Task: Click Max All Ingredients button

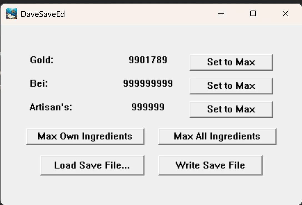Action: click(x=217, y=136)
